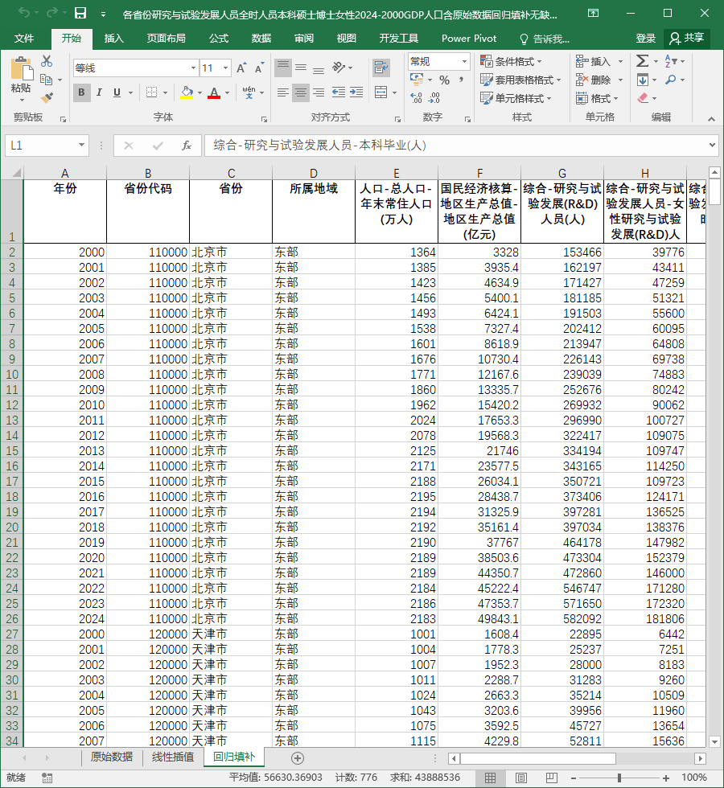Increase decimal places in the Number group
This screenshot has width=724, height=788.
(x=417, y=98)
